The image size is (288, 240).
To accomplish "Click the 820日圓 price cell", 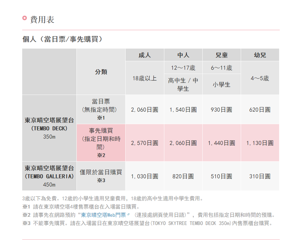I will click(x=183, y=176).
